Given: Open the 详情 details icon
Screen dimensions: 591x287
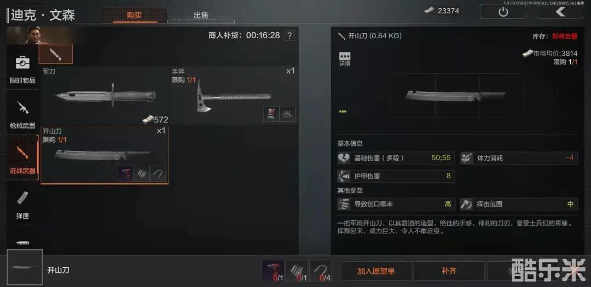Looking at the screenshot, I should coord(345,60).
